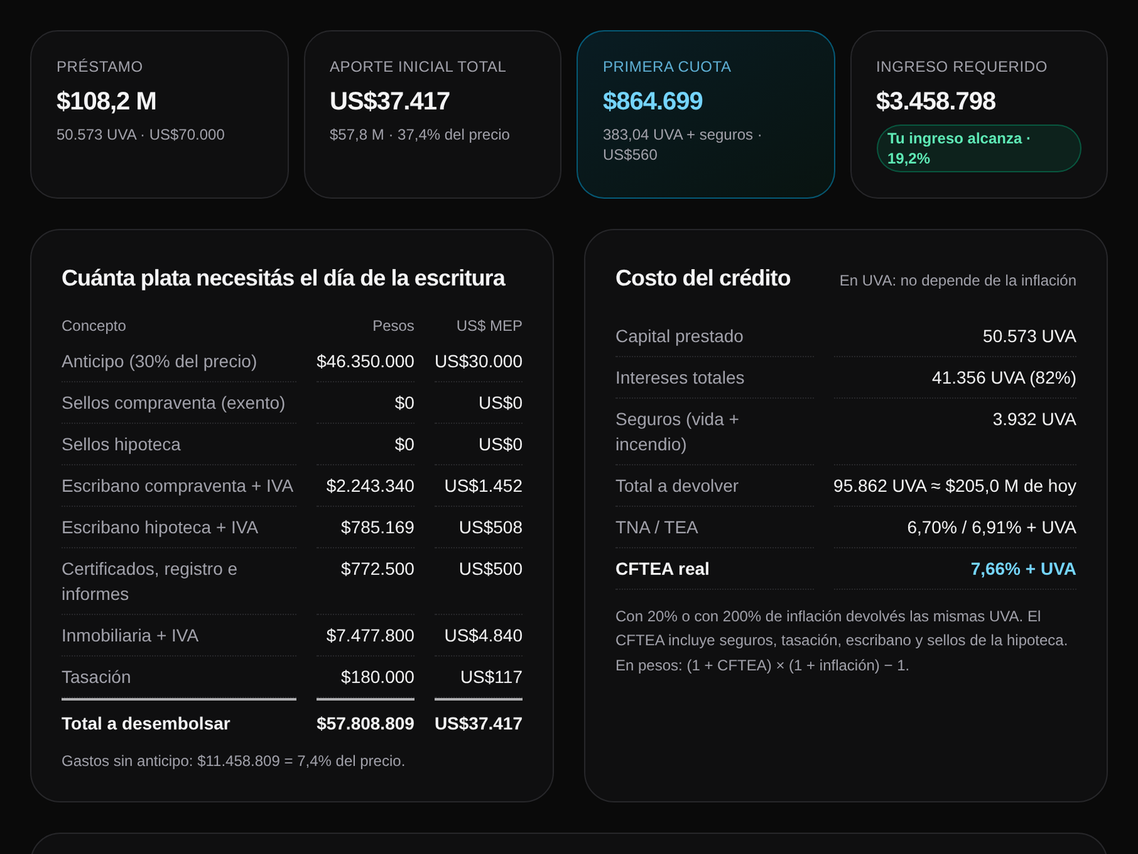Click the 'Costo del crédito' heading
This screenshot has height=854, width=1138.
pos(703,278)
